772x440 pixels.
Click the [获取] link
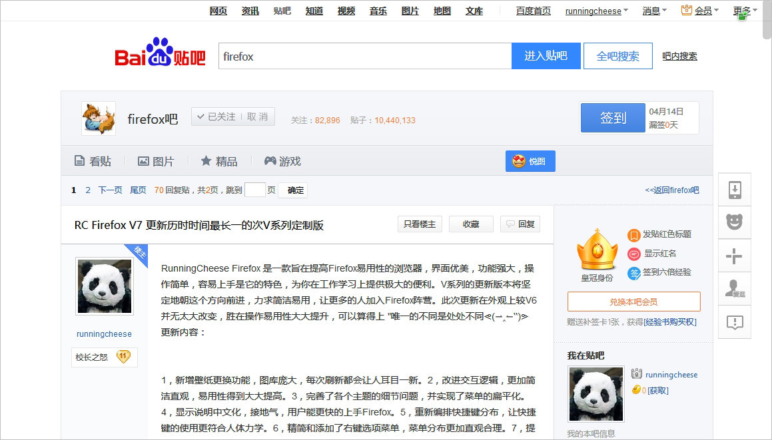pos(658,390)
